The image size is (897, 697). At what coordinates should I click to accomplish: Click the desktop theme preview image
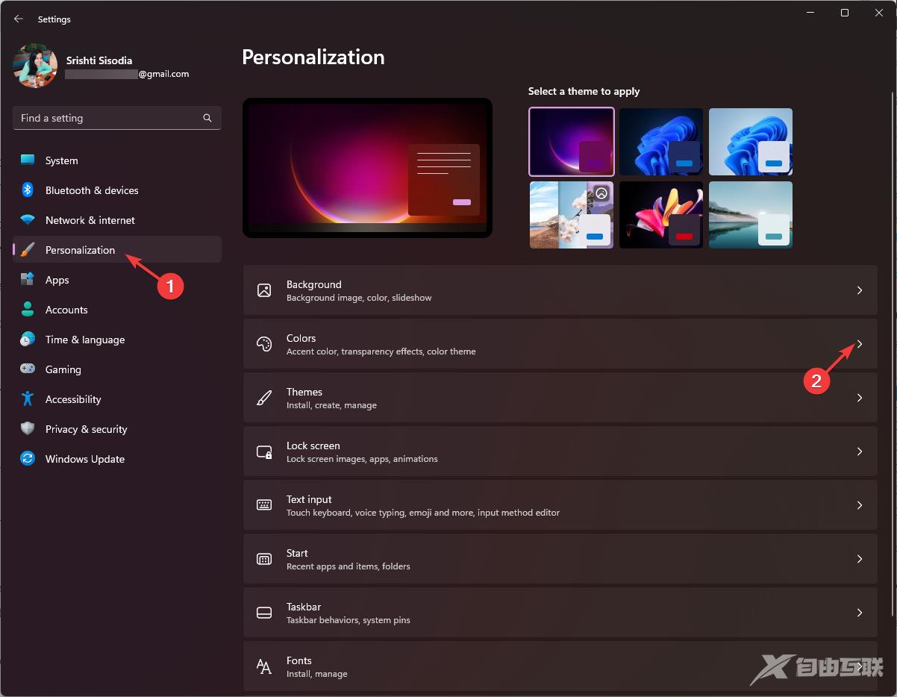point(367,168)
